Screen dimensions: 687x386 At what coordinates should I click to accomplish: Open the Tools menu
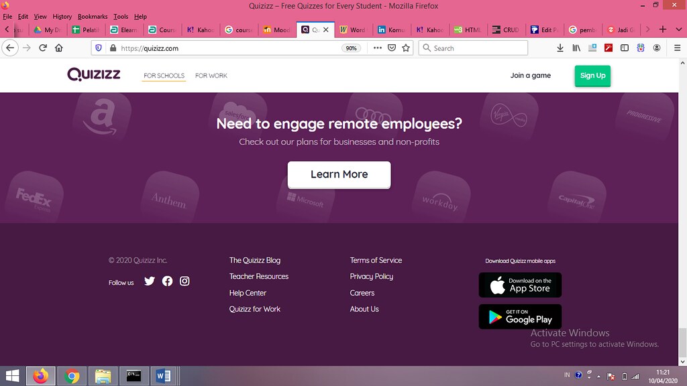tap(121, 17)
